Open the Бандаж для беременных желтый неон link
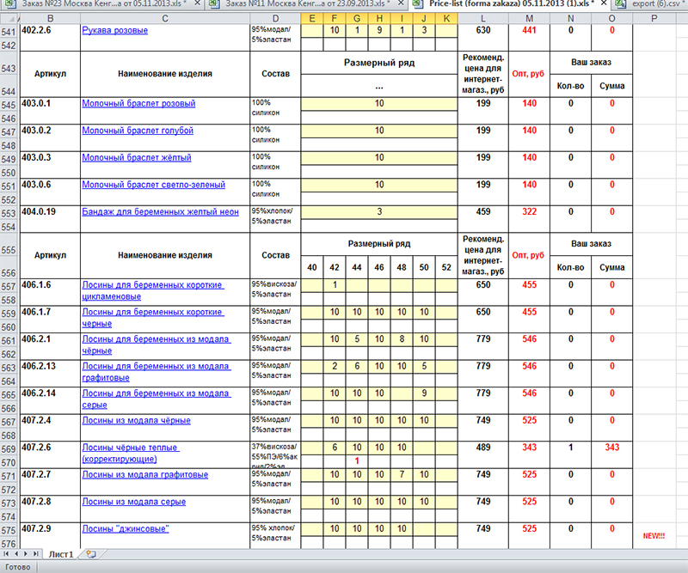 point(161,211)
